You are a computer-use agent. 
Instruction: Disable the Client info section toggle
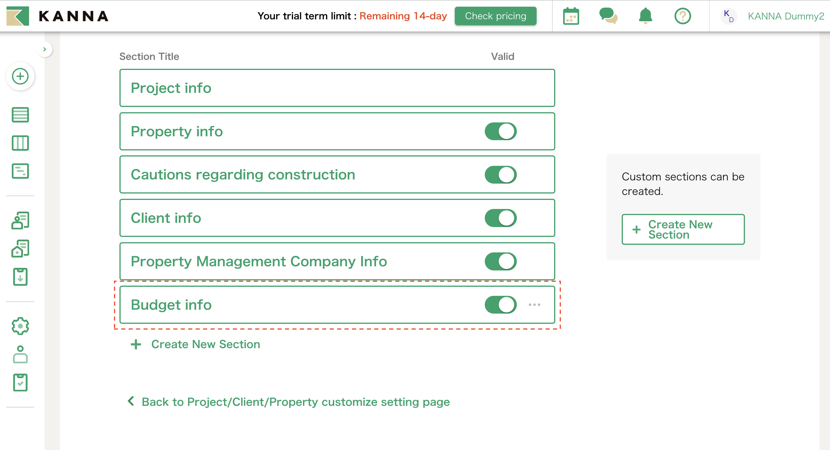pos(501,218)
